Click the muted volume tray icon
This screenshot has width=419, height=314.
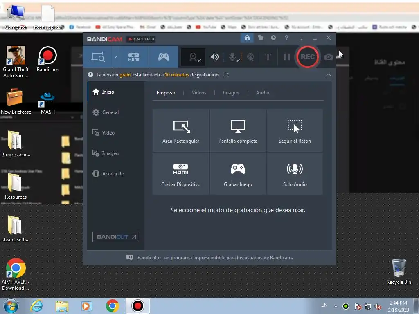pyautogui.click(x=378, y=306)
